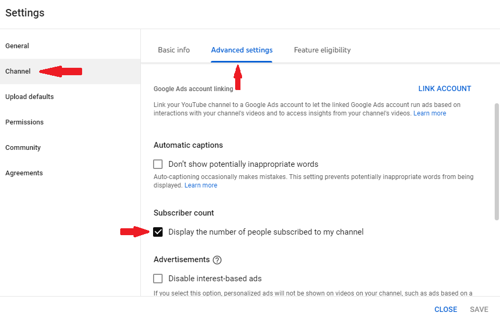Open the Feature eligibility tab
500x322 pixels.
point(322,50)
